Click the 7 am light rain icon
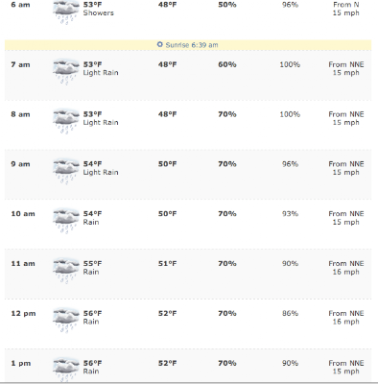378x384 pixels. tap(66, 72)
